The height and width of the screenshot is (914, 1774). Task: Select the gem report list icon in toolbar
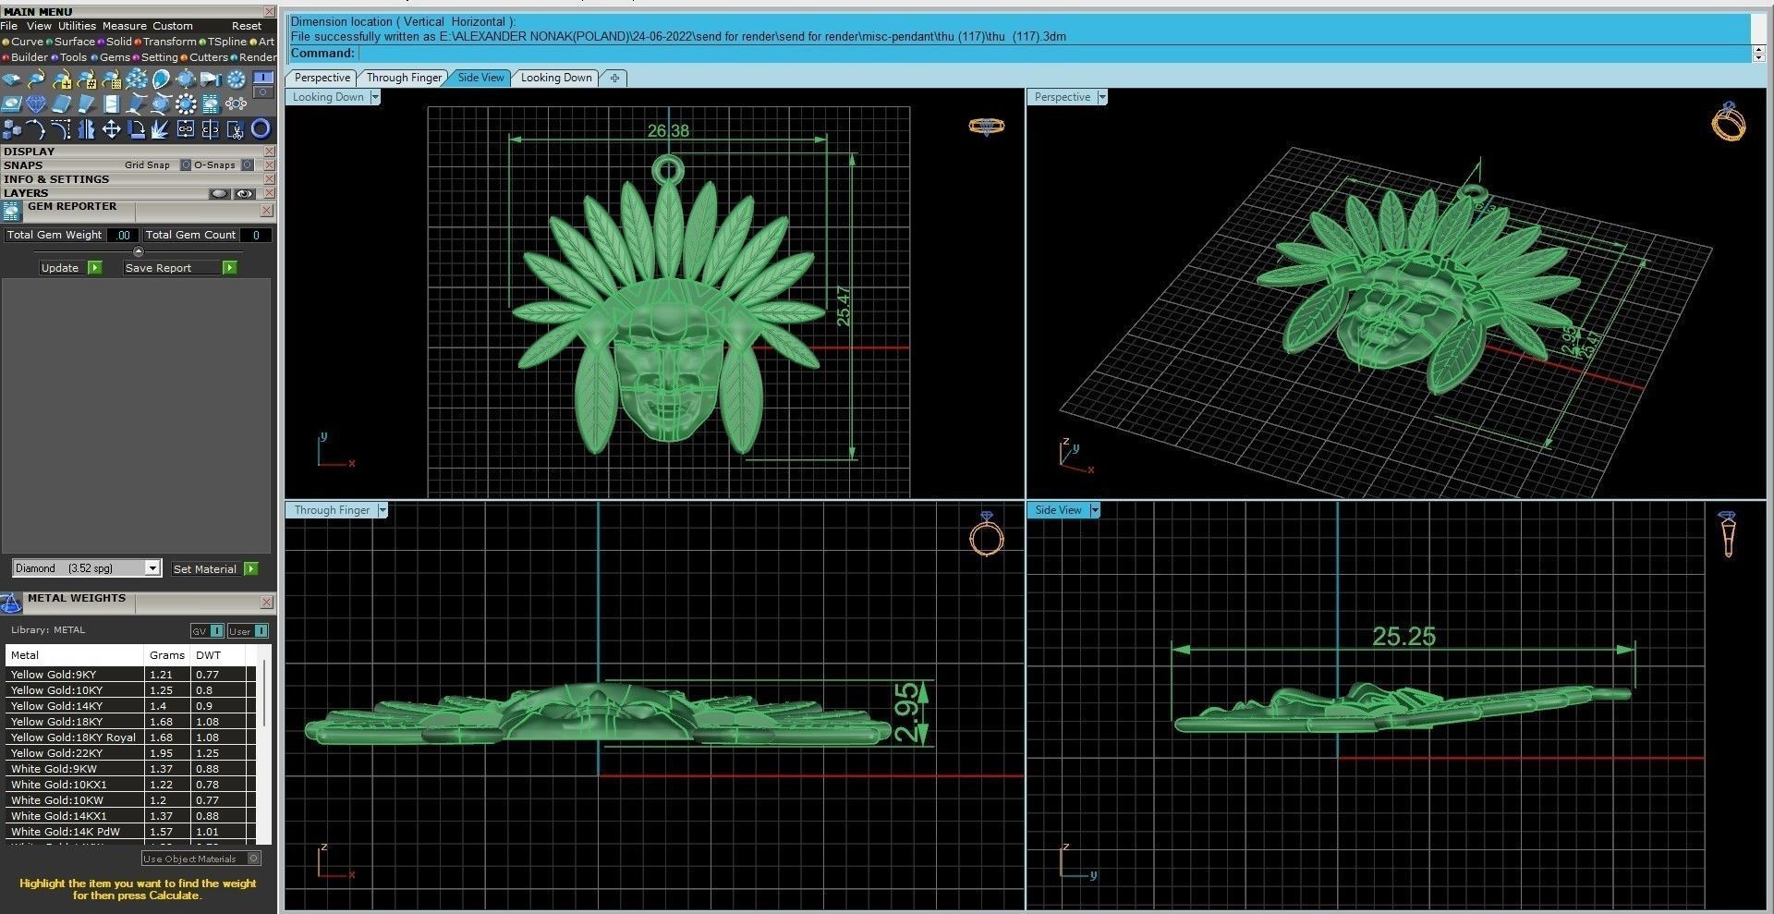click(x=212, y=104)
